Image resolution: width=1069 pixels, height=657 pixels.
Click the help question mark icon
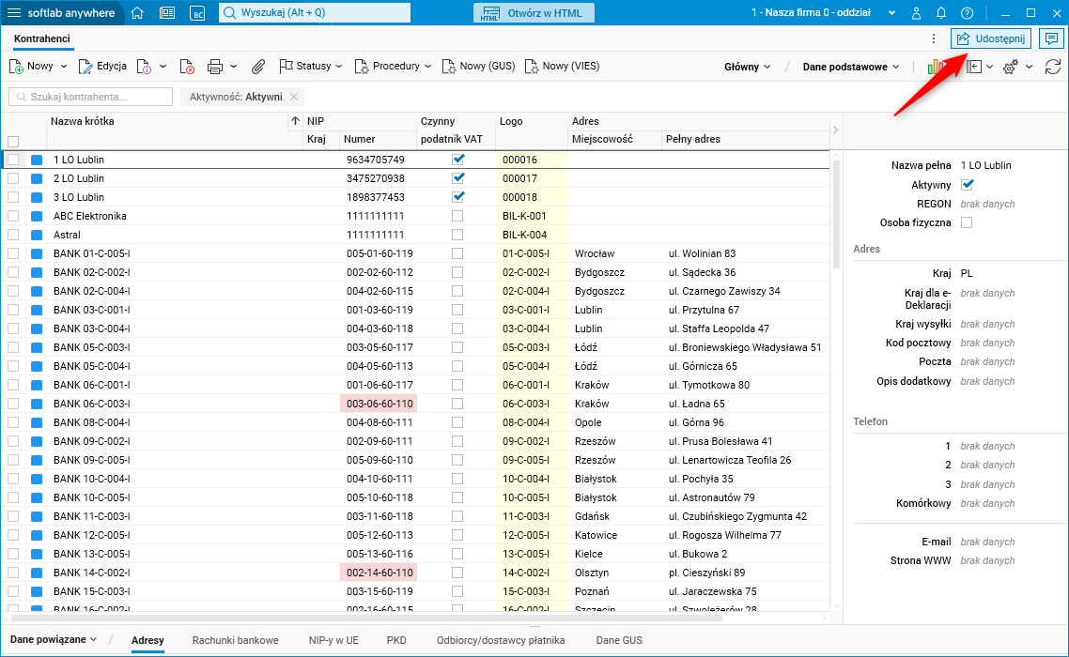tap(967, 13)
